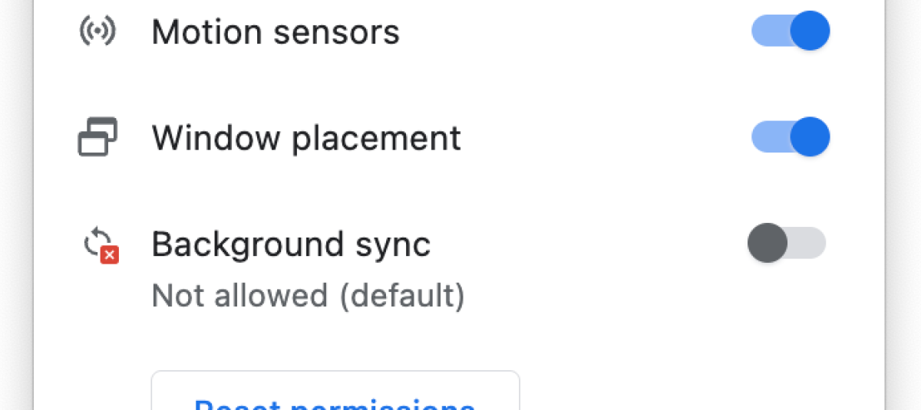Disable the Window placement switch

point(791,137)
